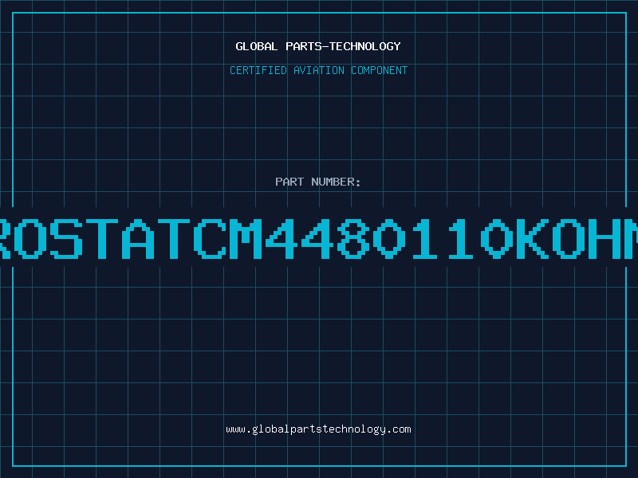Click the word PARTS-TECHNOLOGY in the heading
The height and width of the screenshot is (478, 638).
pos(344,46)
